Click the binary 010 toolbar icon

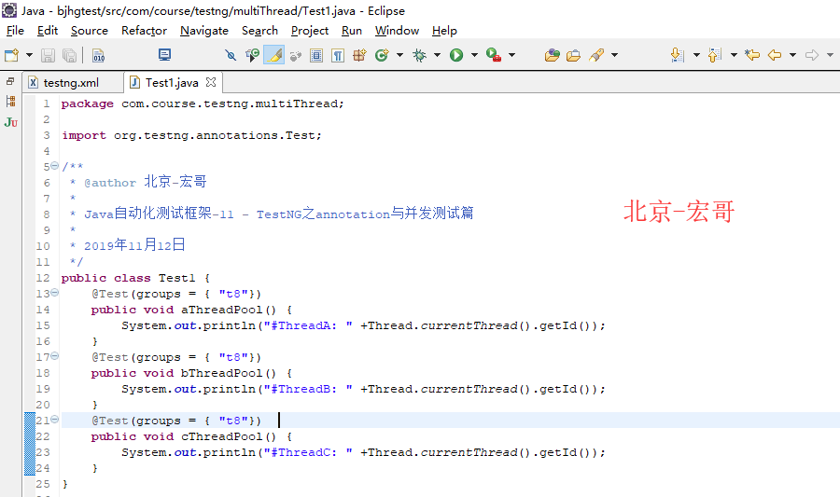[x=99, y=55]
